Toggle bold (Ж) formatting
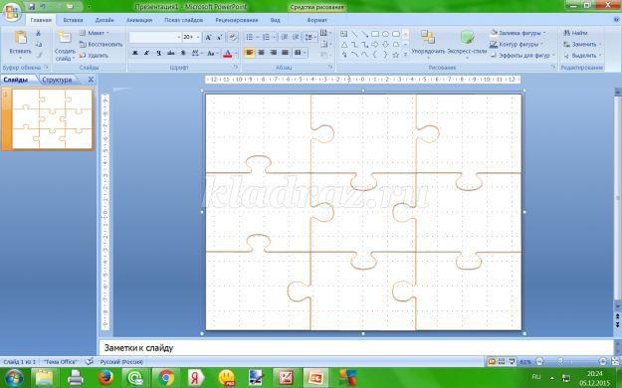 tap(135, 53)
